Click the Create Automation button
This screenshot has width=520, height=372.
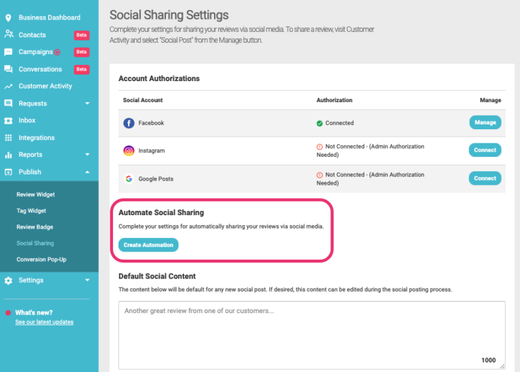(x=148, y=245)
